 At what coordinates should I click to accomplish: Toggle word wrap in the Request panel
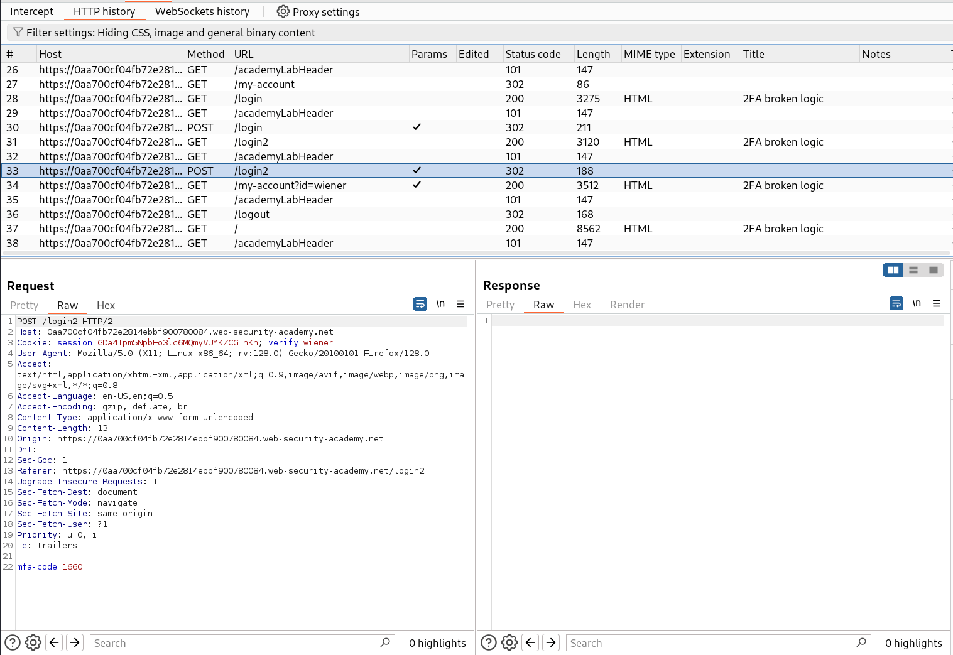click(420, 304)
